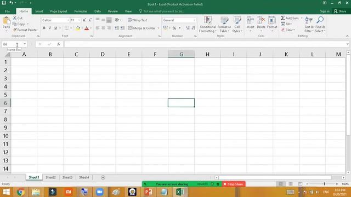Switch to Normal view in the status bar
Viewport: 351px width, 197px height.
point(281,184)
